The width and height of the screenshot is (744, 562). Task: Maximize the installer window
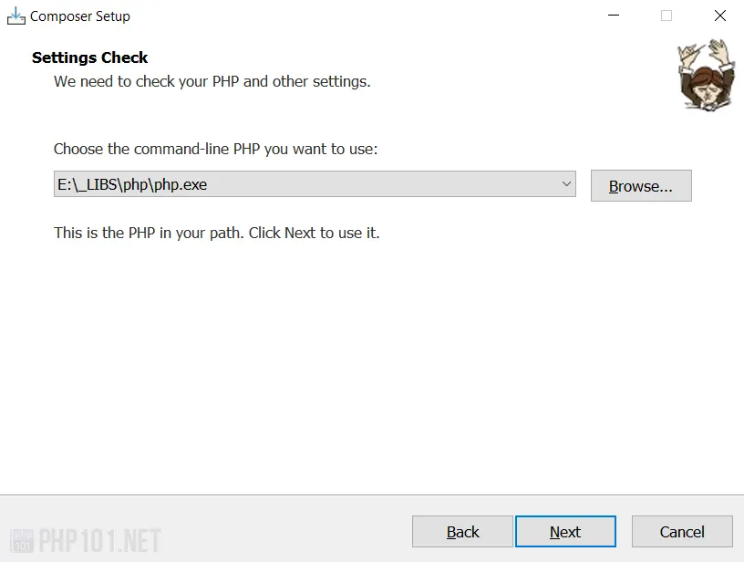666,16
